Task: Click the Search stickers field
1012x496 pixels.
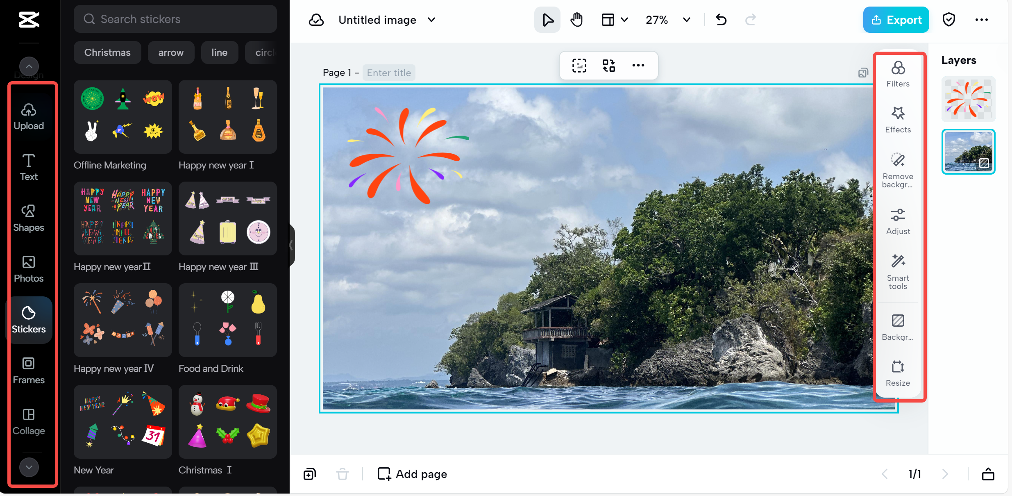Action: pos(175,19)
